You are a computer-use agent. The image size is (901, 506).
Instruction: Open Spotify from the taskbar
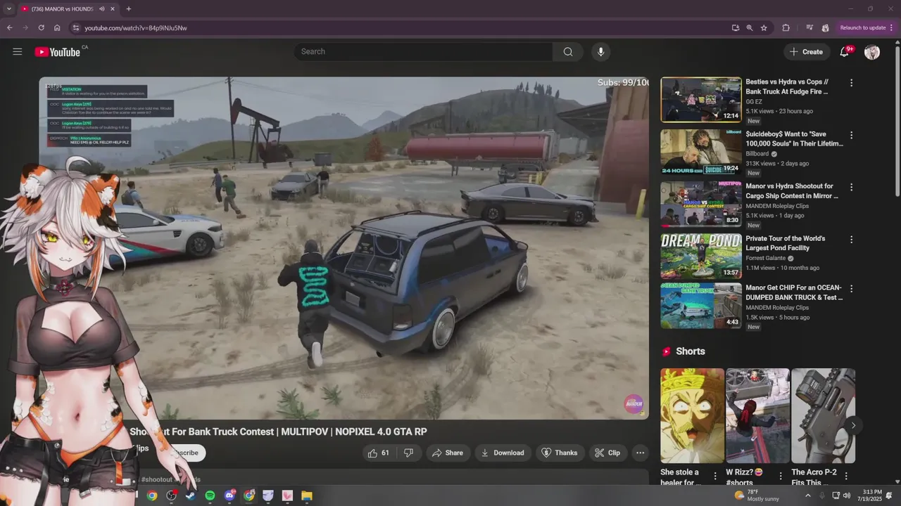coord(210,495)
